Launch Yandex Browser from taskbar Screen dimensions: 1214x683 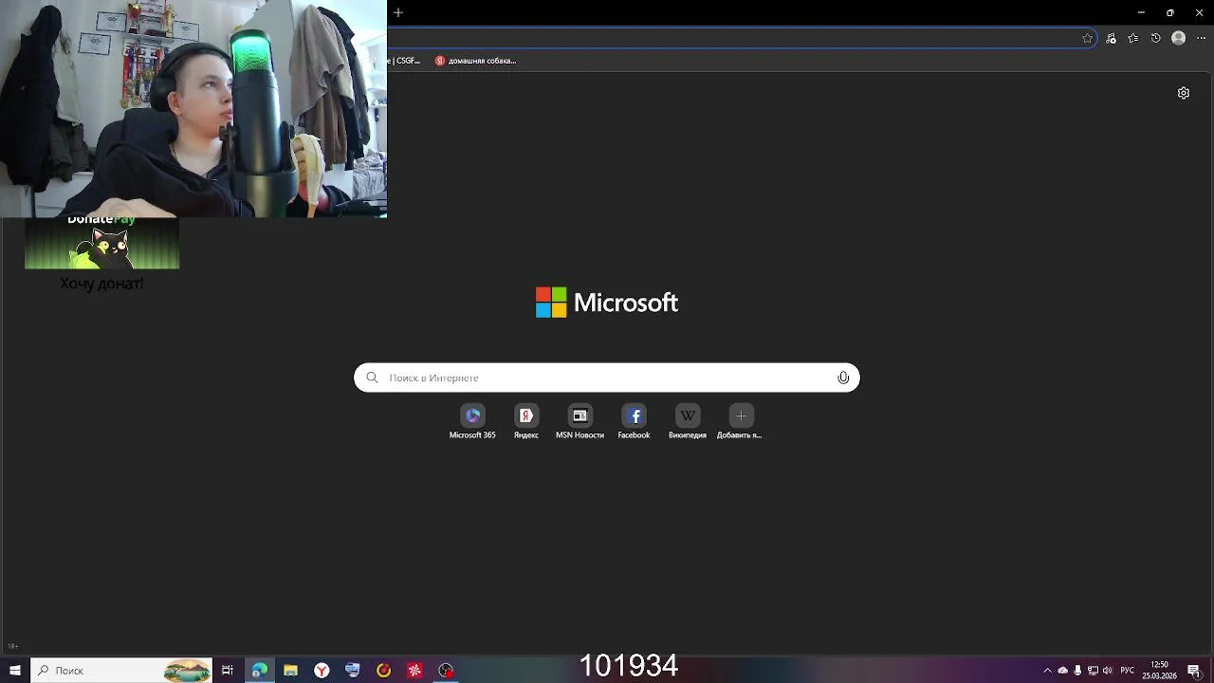point(322,671)
